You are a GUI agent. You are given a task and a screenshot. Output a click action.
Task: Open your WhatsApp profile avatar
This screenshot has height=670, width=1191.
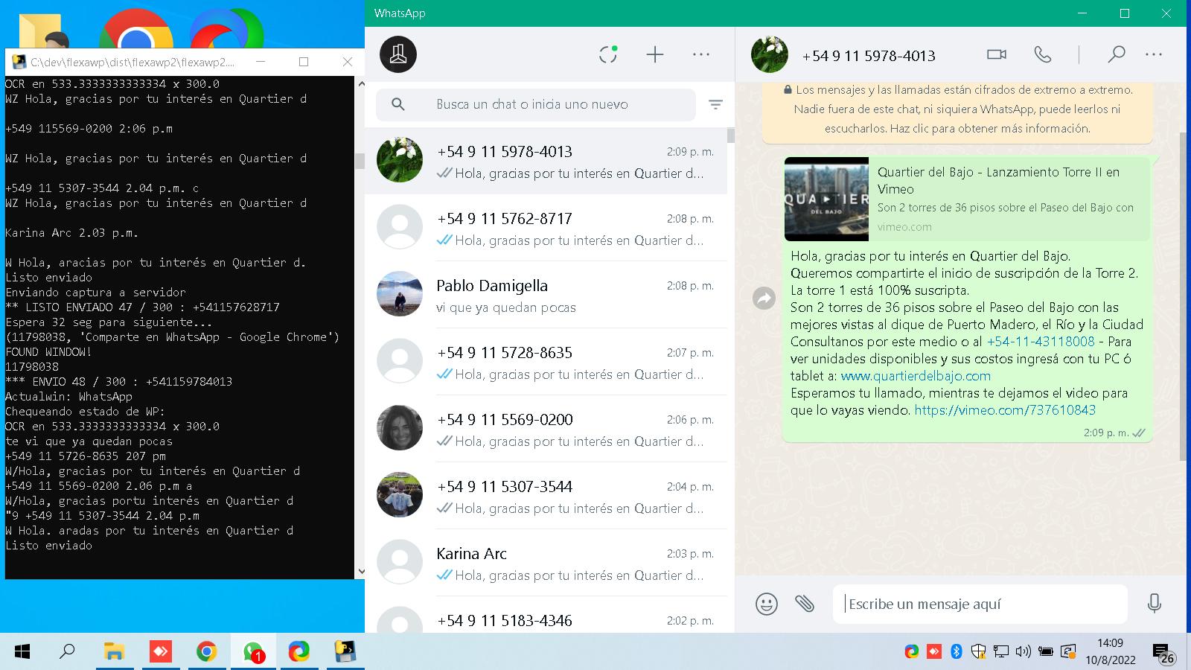click(x=398, y=54)
